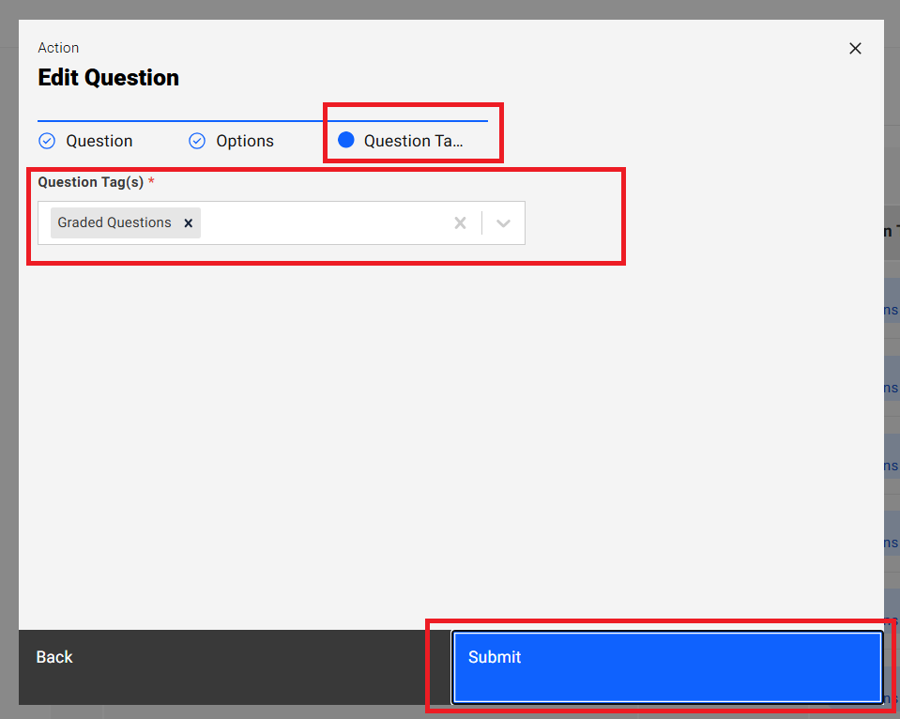The image size is (900, 719).
Task: Toggle the completed indicator on the Options step
Action: [196, 140]
